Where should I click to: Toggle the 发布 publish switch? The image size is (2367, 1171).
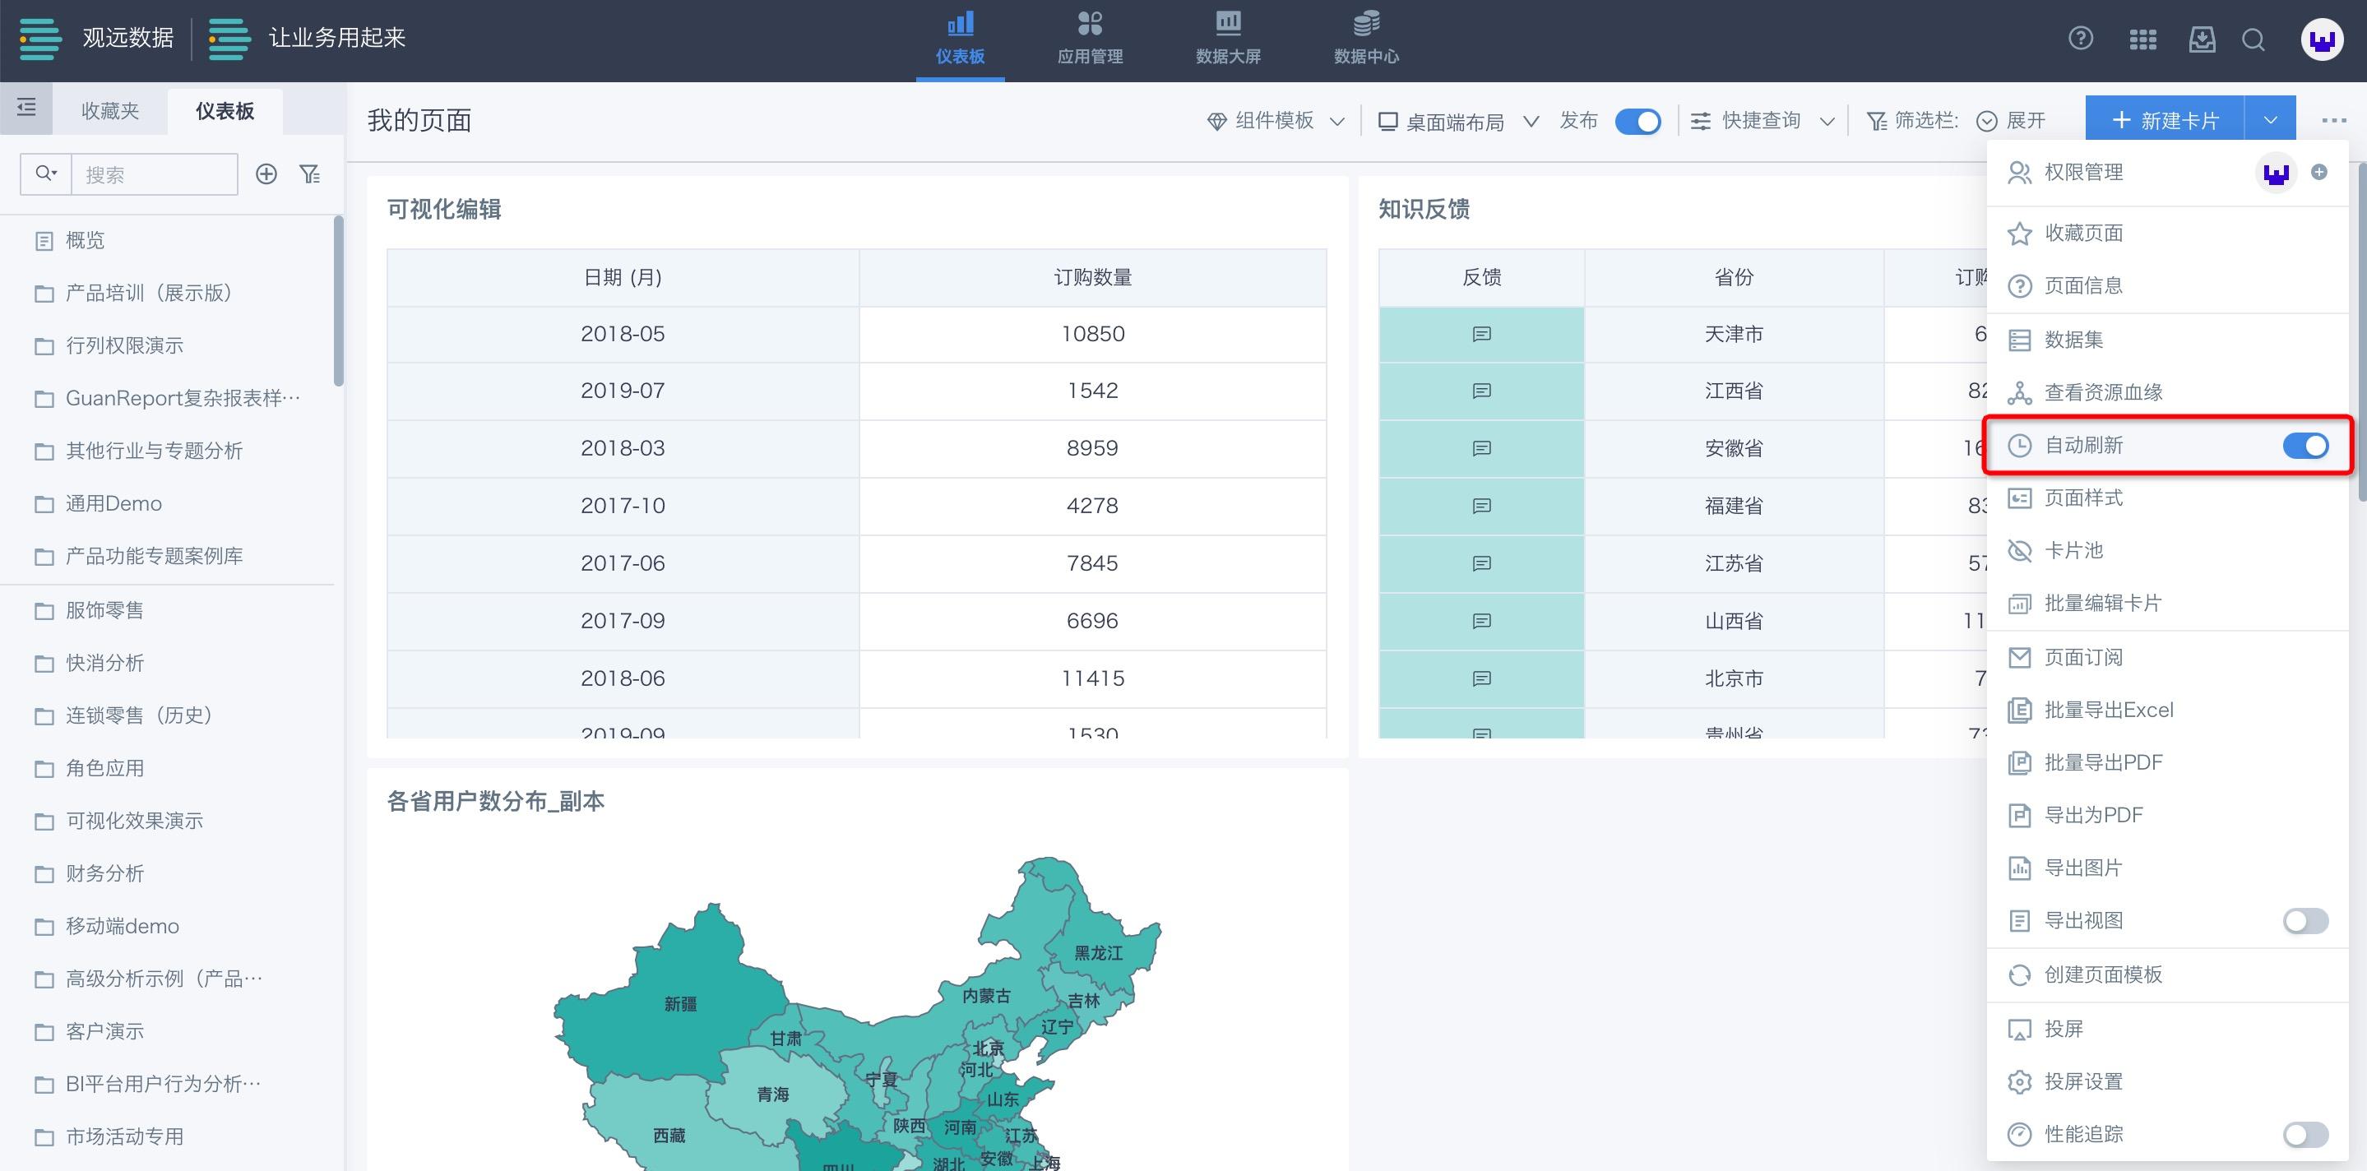[1637, 121]
